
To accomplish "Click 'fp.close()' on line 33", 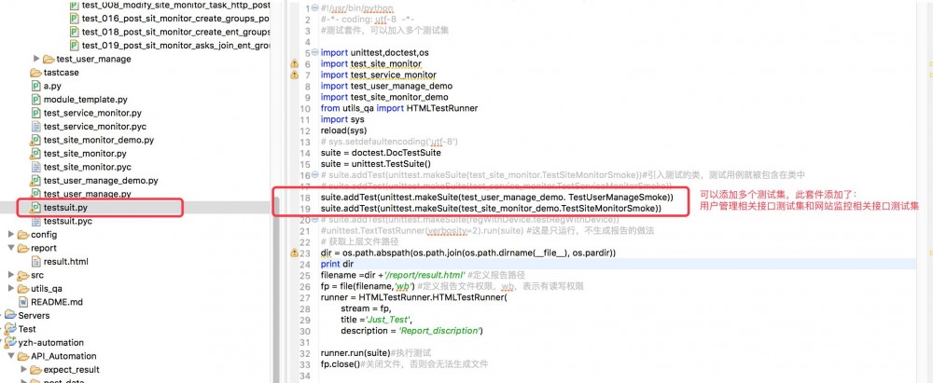I will click(x=341, y=364).
